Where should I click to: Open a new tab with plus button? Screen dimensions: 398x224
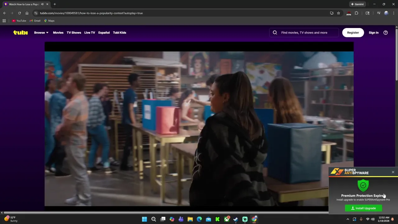click(x=55, y=4)
